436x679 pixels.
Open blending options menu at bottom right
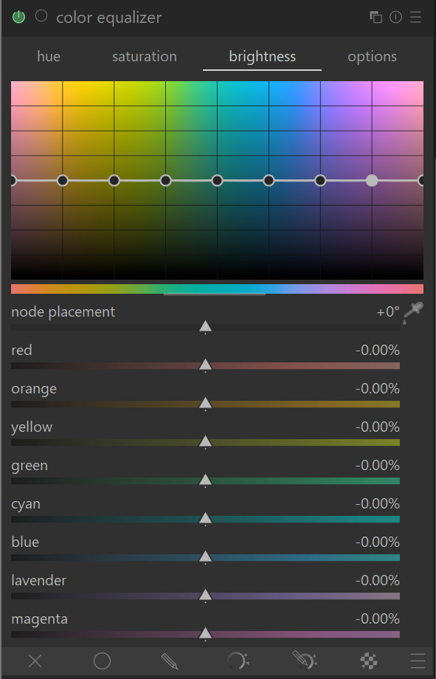coord(418,661)
